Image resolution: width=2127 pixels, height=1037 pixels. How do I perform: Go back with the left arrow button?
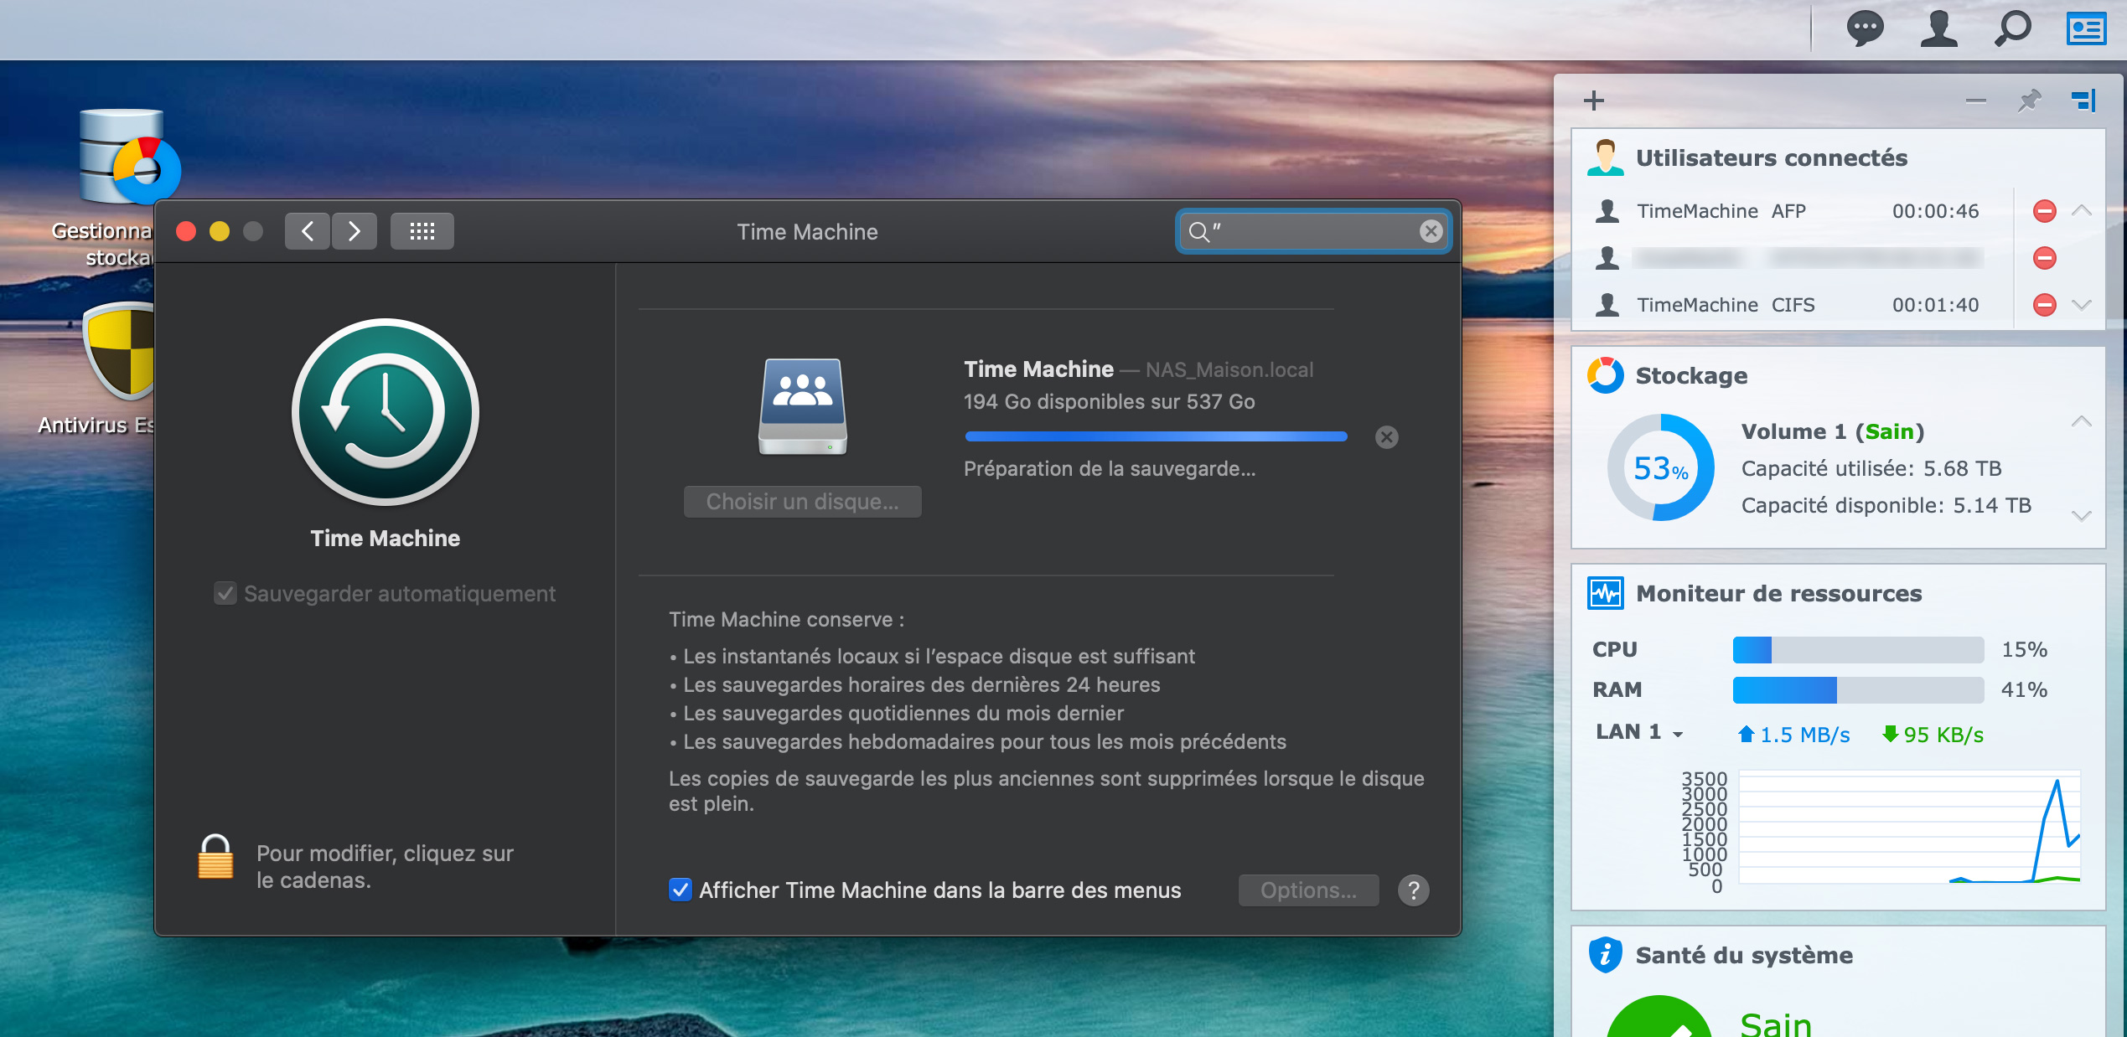(308, 231)
